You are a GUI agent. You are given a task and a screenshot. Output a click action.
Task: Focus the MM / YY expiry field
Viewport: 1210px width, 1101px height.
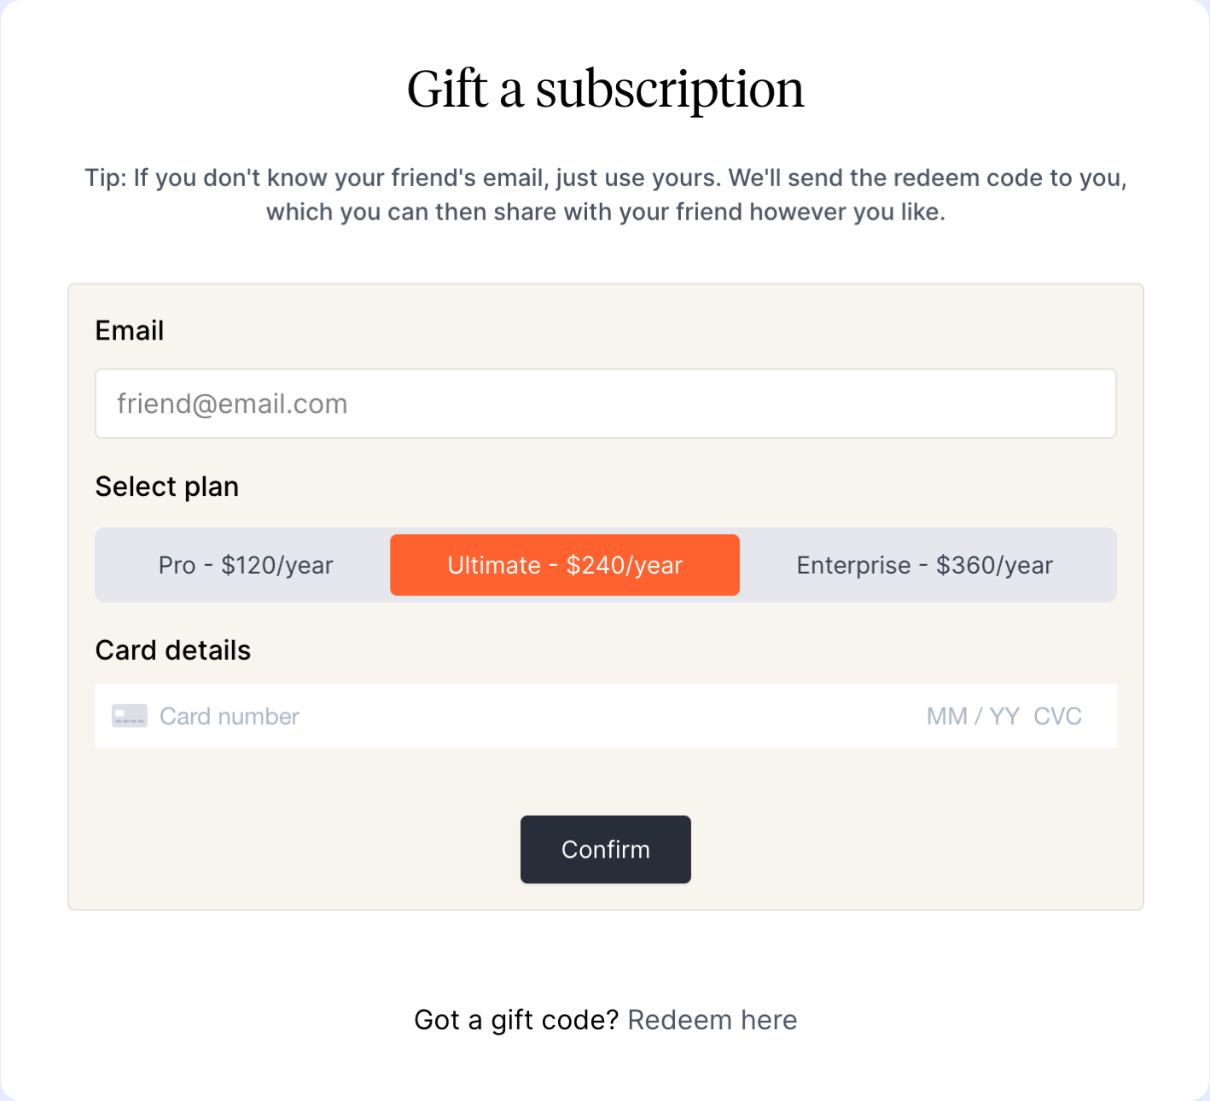coord(973,716)
